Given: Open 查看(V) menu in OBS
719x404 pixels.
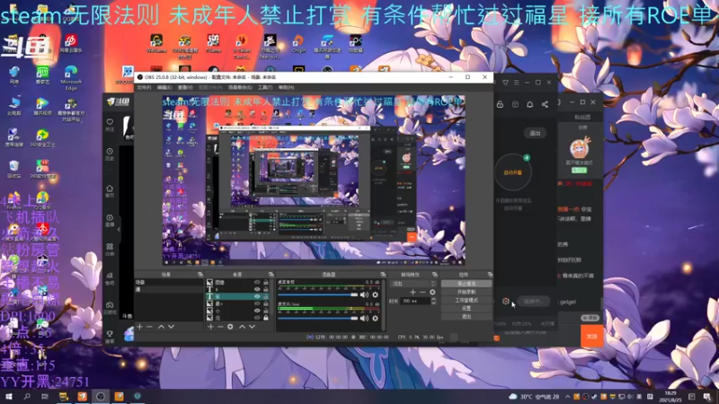Looking at the screenshot, I should (185, 87).
